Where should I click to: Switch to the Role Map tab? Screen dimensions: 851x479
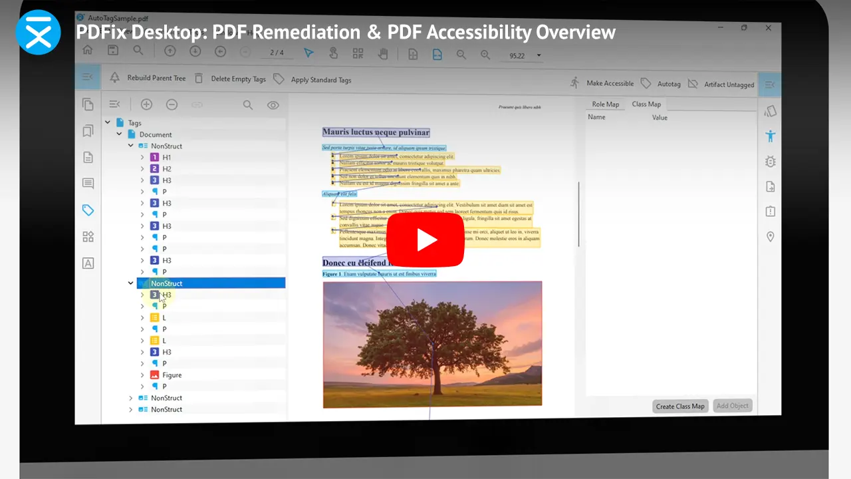(x=606, y=104)
